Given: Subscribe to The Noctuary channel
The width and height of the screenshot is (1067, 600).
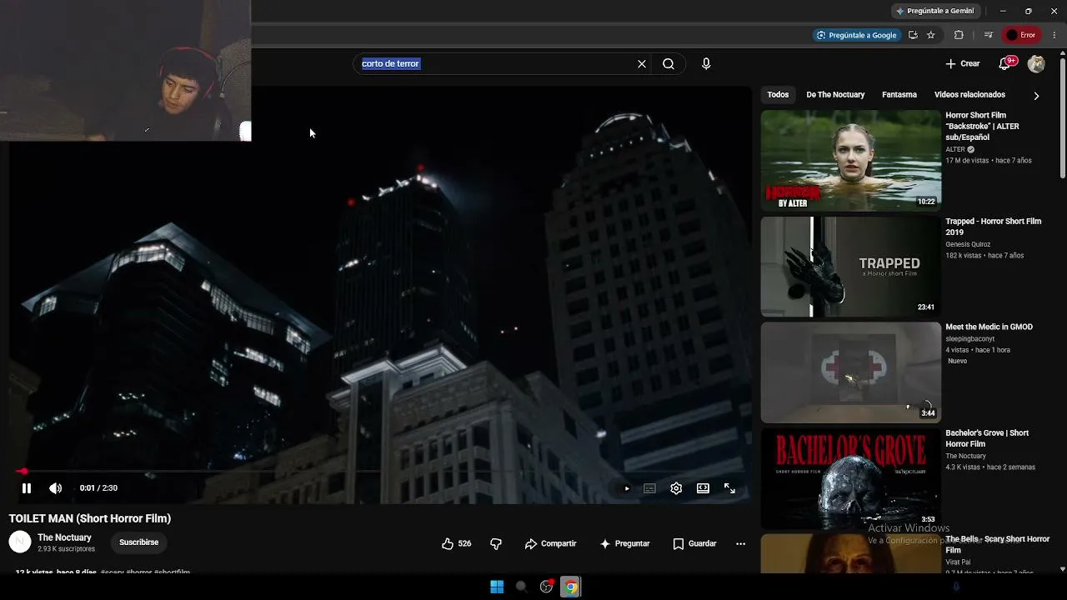Looking at the screenshot, I should click(138, 542).
